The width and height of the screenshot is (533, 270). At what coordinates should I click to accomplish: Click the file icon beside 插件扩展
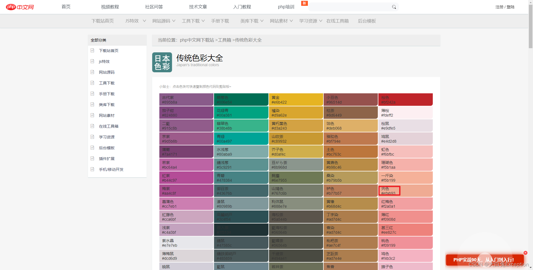point(92,158)
